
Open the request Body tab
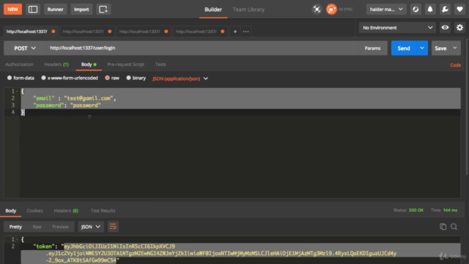(89, 65)
